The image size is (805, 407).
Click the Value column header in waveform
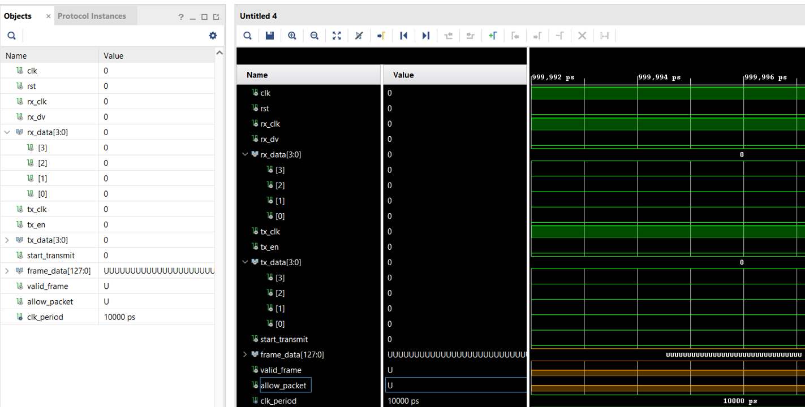[x=403, y=75]
